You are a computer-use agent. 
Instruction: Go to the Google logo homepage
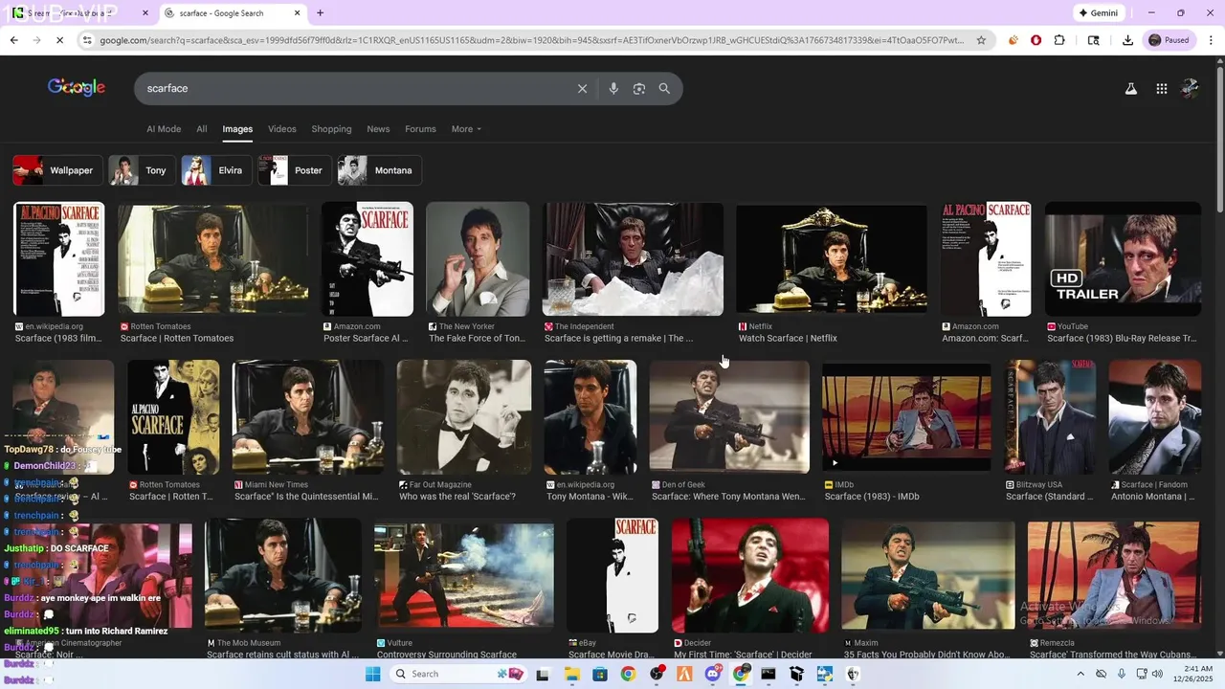(x=77, y=87)
